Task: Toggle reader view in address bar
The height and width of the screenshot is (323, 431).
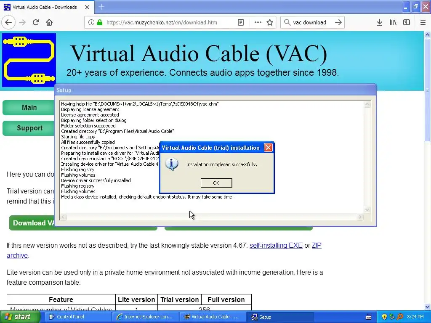Action: coord(241,23)
